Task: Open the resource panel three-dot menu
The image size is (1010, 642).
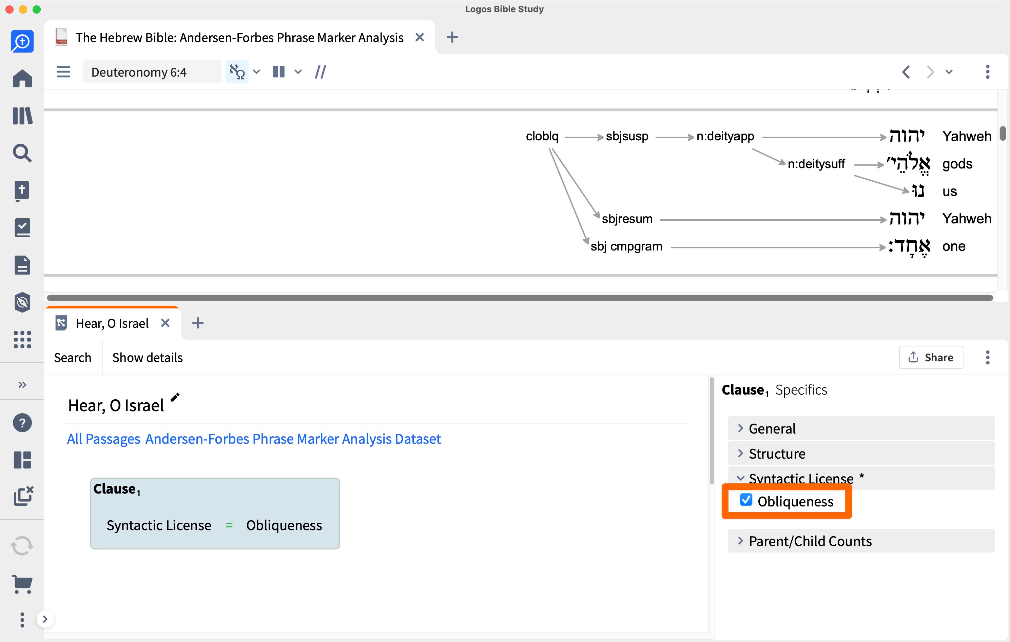Action: pos(988,72)
